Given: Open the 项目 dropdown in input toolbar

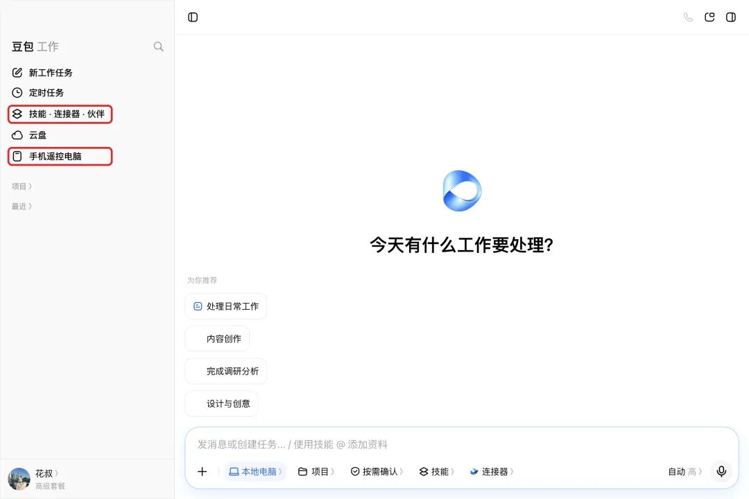Looking at the screenshot, I should [x=316, y=471].
